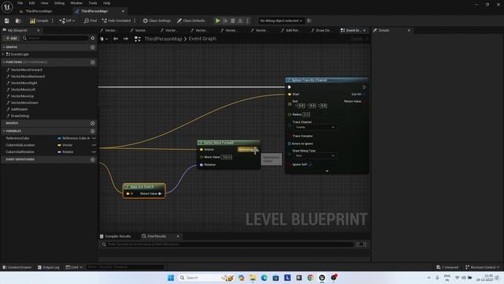The width and height of the screenshot is (504, 284).
Task: Select the DrawDebug function
Action: [20, 116]
